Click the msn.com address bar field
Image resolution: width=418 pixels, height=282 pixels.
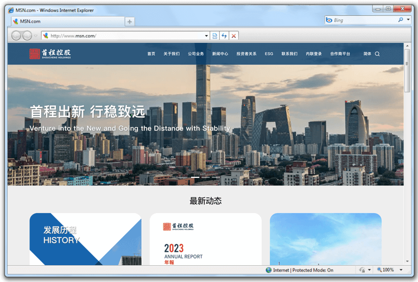(x=125, y=36)
